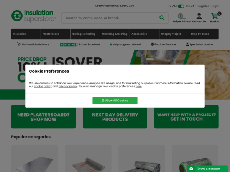Open the Basket cart icon
The height and width of the screenshot is (172, 230).
tap(215, 16)
